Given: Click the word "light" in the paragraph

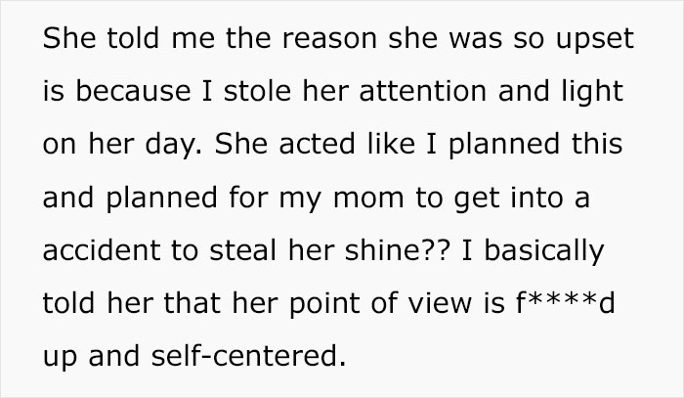Looking at the screenshot, I should [x=589, y=96].
